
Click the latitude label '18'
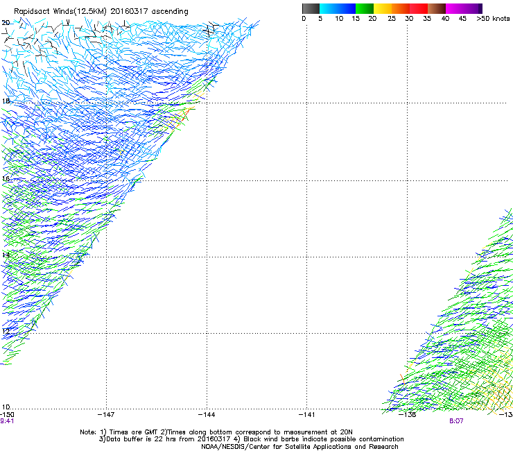(x=6, y=101)
